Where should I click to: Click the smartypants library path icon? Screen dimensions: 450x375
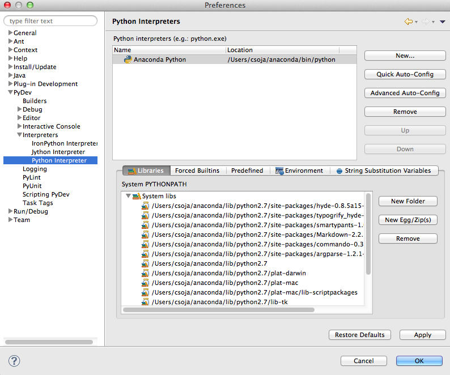click(146, 225)
